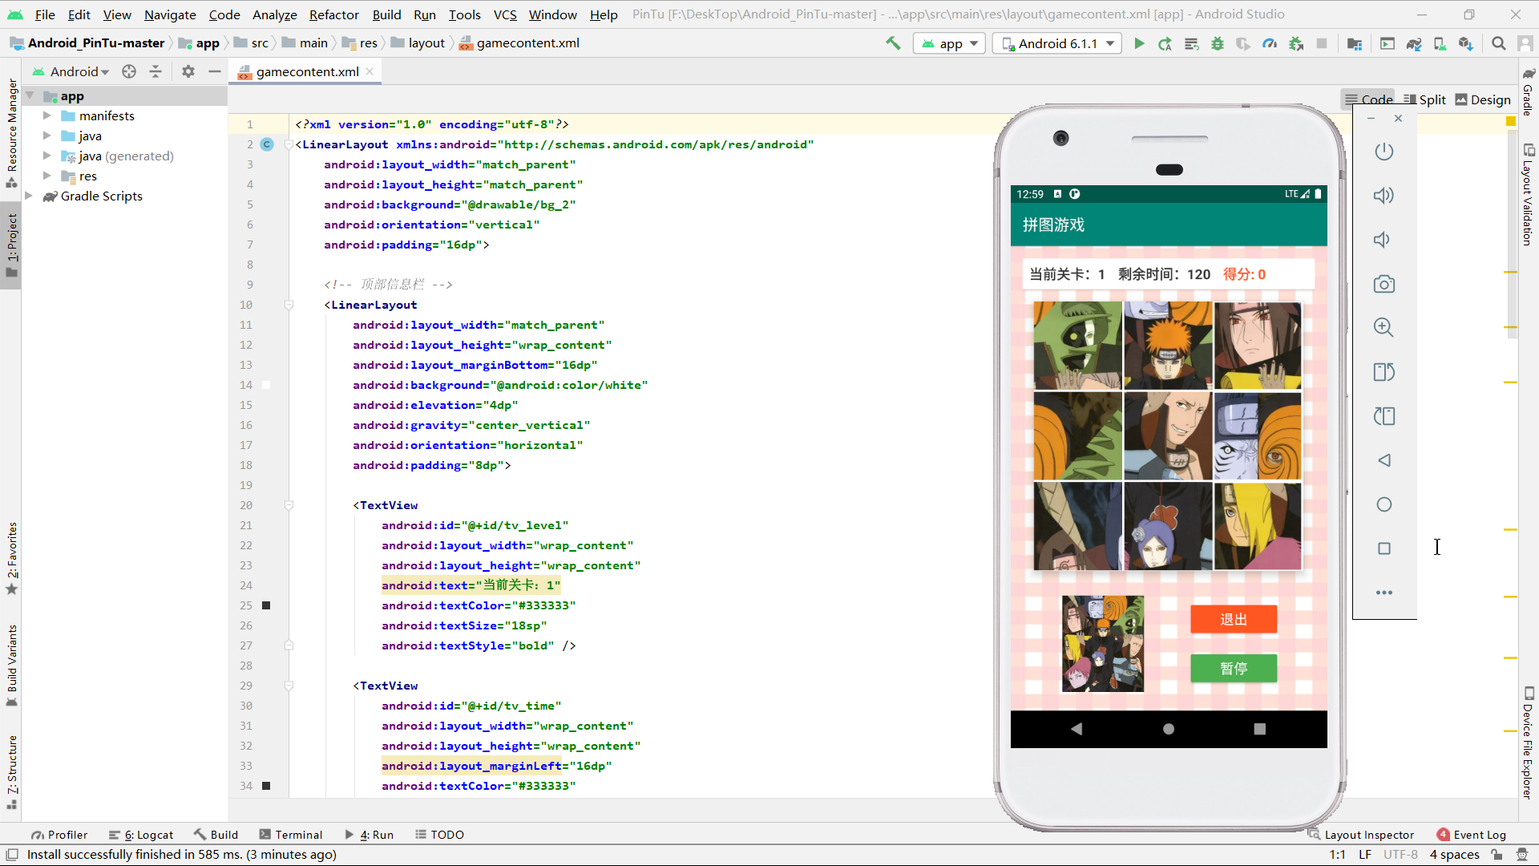
Task: Open the VCS menu
Action: [x=505, y=14]
